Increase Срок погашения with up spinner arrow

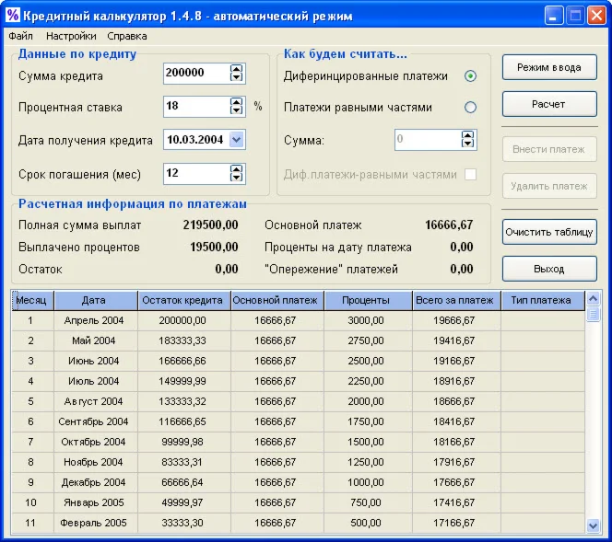tap(237, 168)
